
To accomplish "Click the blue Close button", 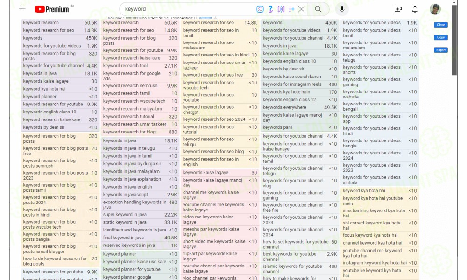I will point(441,25).
